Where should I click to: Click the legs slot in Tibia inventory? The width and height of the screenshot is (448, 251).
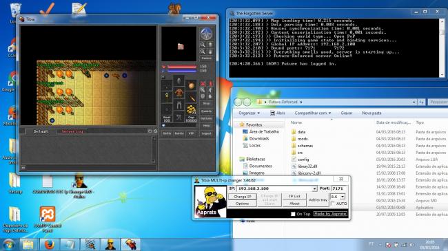179,105
